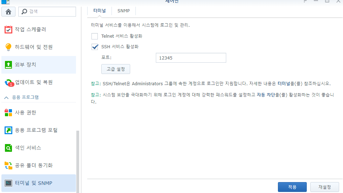Focus the SSH 포트 number field
Screen dimensions: 343x193
point(191,58)
